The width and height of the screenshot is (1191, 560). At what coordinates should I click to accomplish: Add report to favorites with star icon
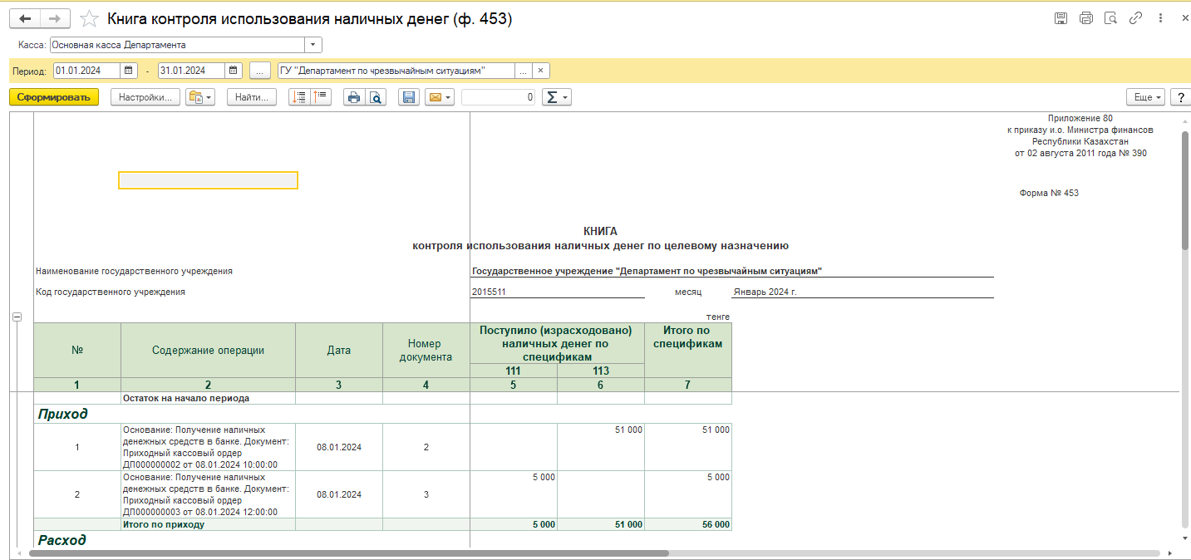coord(89,19)
